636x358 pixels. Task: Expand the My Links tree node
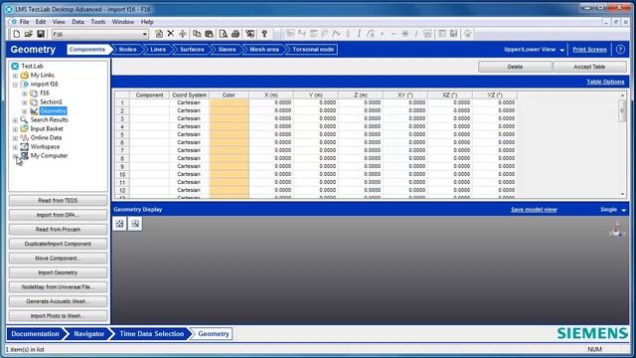(x=15, y=76)
